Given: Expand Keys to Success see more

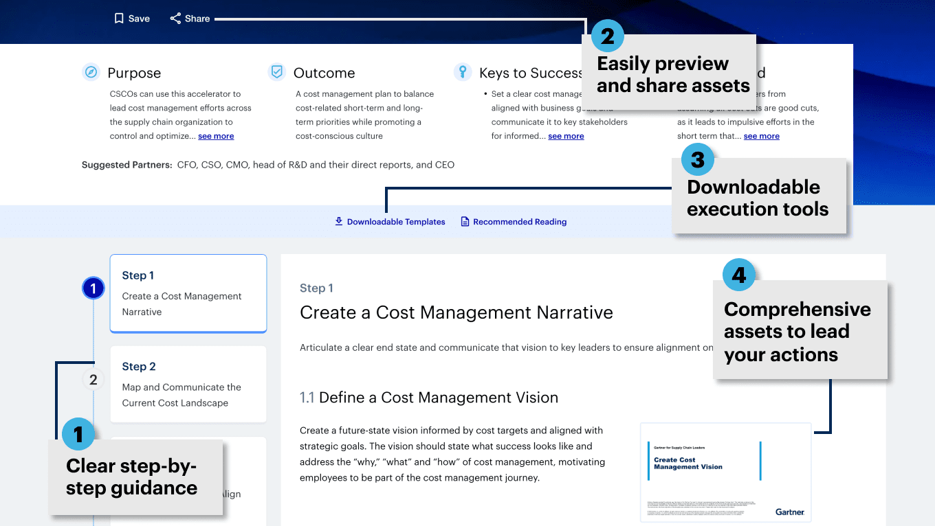Looking at the screenshot, I should coord(566,136).
